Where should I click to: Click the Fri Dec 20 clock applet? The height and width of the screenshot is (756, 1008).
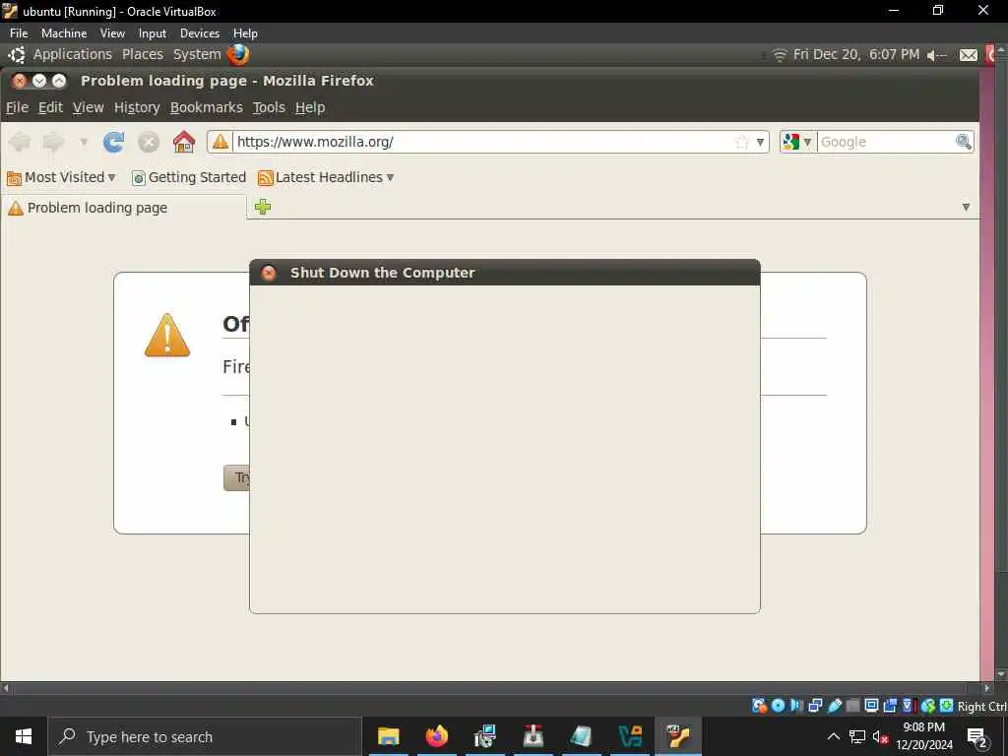point(855,55)
